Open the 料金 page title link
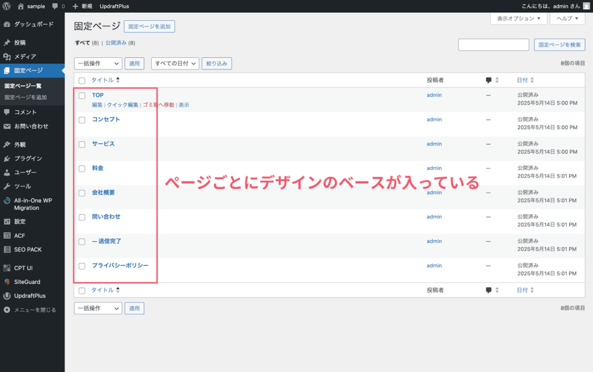Viewport: 593px width, 372px height. (x=97, y=168)
